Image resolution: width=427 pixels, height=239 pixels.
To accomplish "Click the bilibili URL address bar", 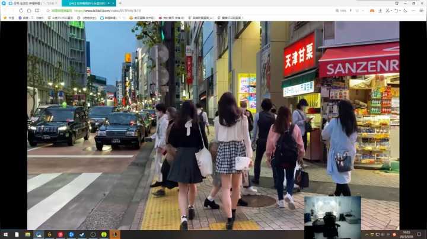I will click(107, 11).
